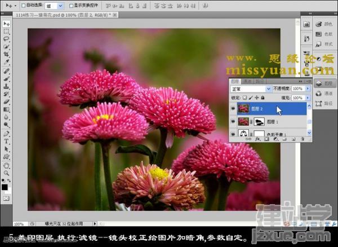Viewport: 338px width, 247px height.
Task: Select the Hand tool
Action: [6, 165]
